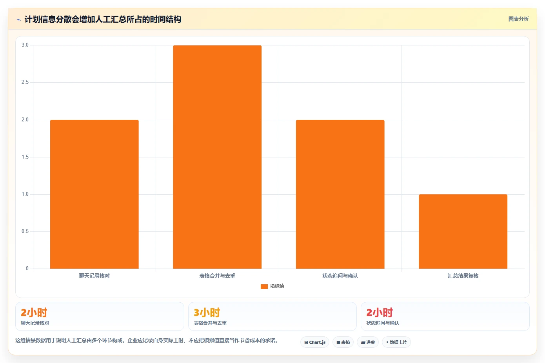Open the 2小时 状态追问与确认 data card
The image size is (545, 363).
[445, 316]
